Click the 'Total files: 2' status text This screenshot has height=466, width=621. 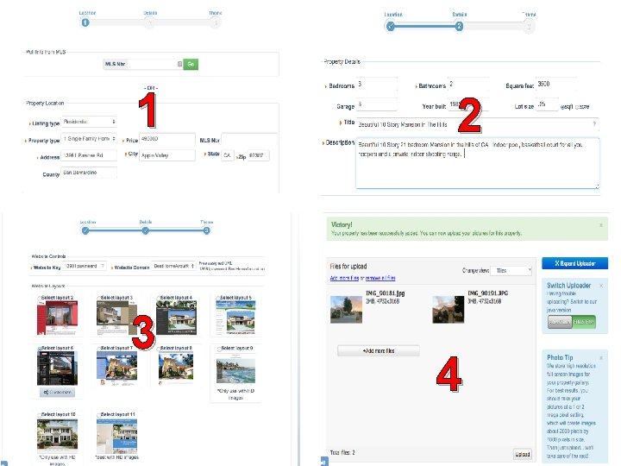pyautogui.click(x=342, y=452)
